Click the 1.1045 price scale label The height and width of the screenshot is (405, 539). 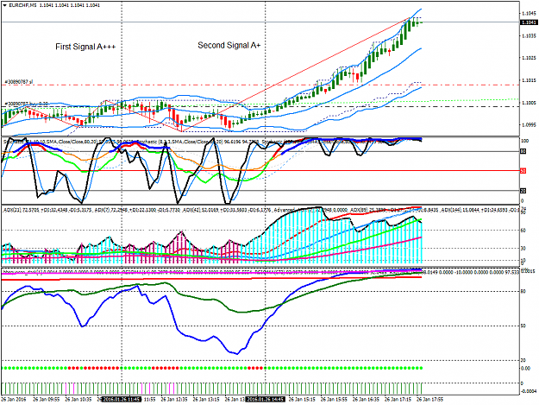(529, 14)
